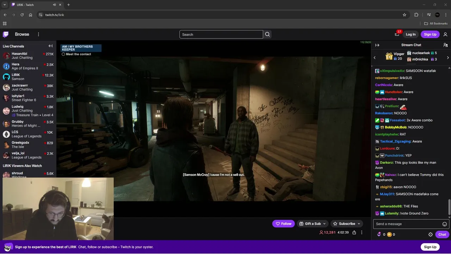Open the browser tab search dropdown
This screenshot has height=254, width=451.
pos(5,5)
